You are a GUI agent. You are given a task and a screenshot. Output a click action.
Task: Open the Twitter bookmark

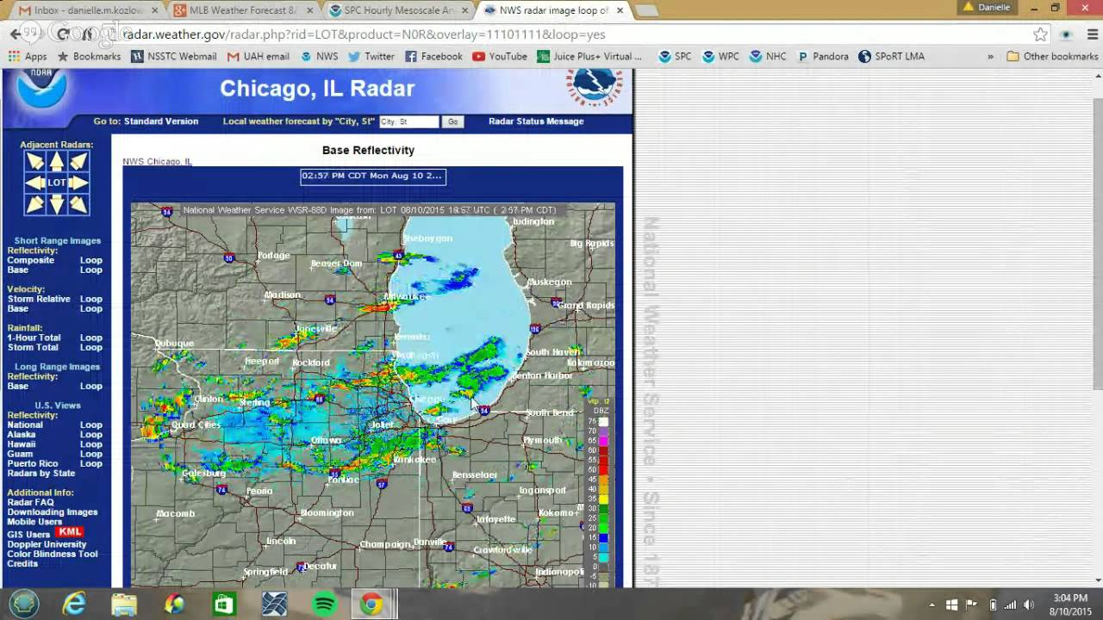(x=371, y=56)
